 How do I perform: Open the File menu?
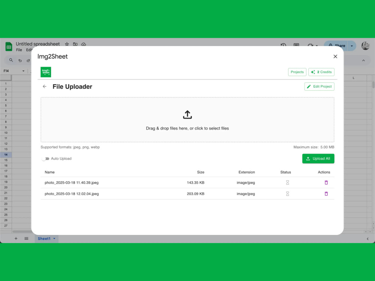pos(19,50)
